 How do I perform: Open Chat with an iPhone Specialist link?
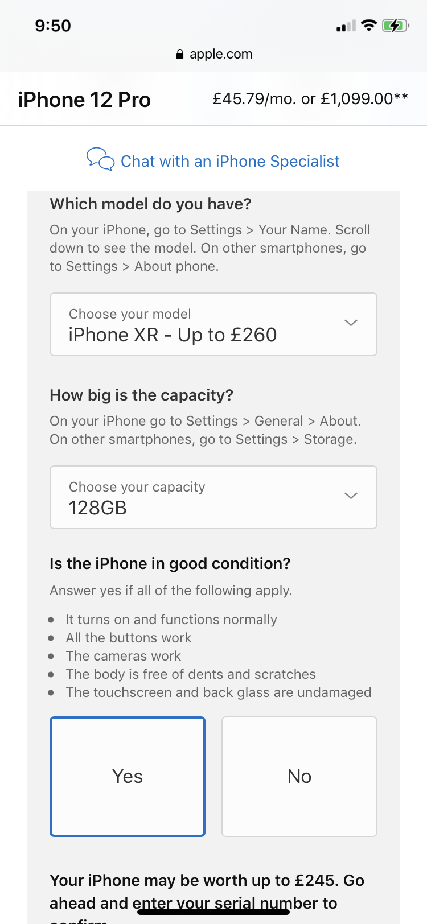tap(230, 162)
